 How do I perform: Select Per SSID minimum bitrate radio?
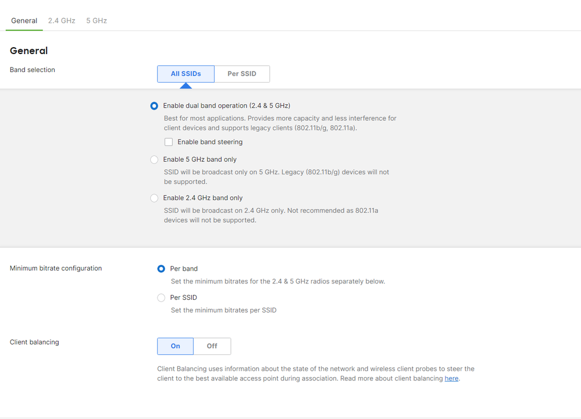click(x=161, y=297)
